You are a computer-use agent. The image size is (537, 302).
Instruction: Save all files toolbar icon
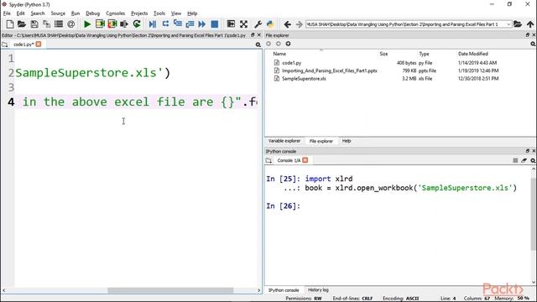pos(46,24)
